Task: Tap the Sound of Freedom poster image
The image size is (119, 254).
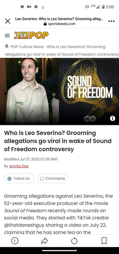Action: (x=89, y=91)
